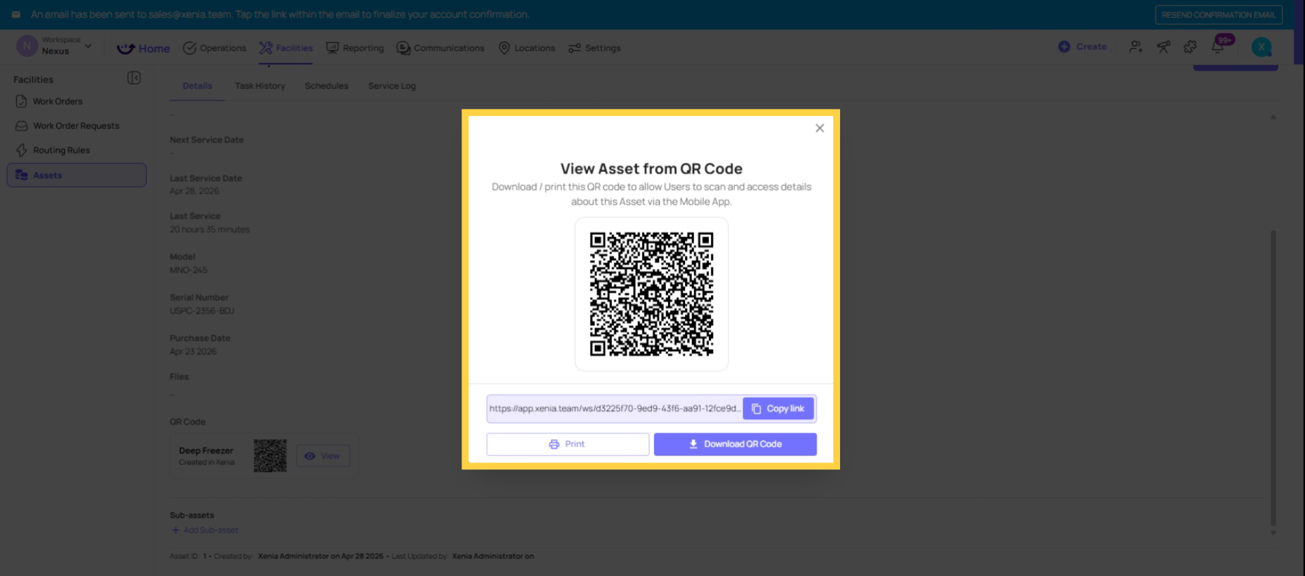Click Resend Confirmation Email button
This screenshot has height=576, width=1305.
click(x=1219, y=15)
